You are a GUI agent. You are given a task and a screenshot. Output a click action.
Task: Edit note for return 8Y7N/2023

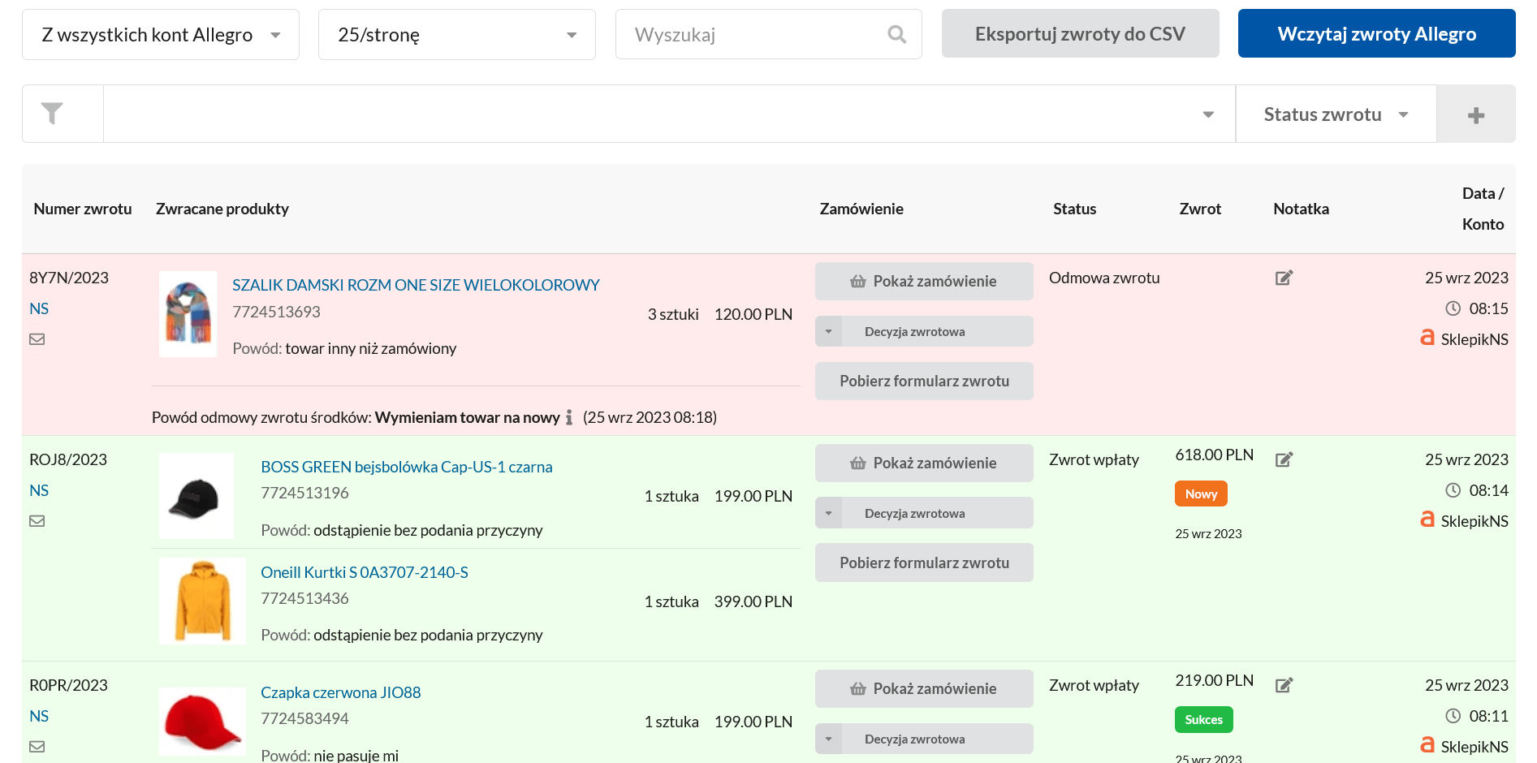click(x=1283, y=278)
